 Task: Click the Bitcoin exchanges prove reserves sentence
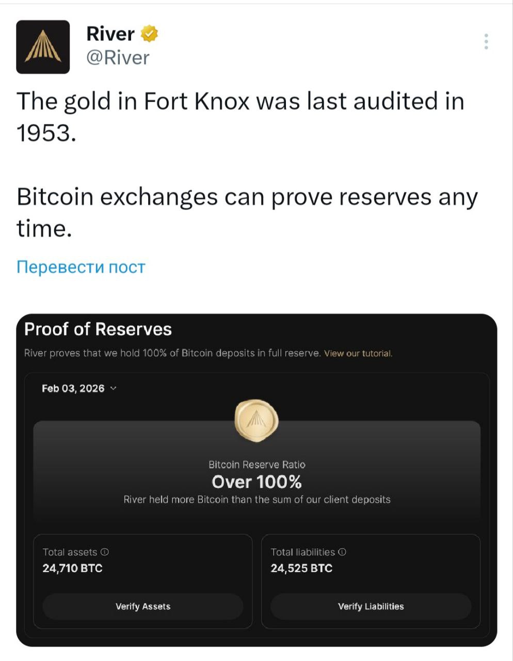(x=247, y=212)
